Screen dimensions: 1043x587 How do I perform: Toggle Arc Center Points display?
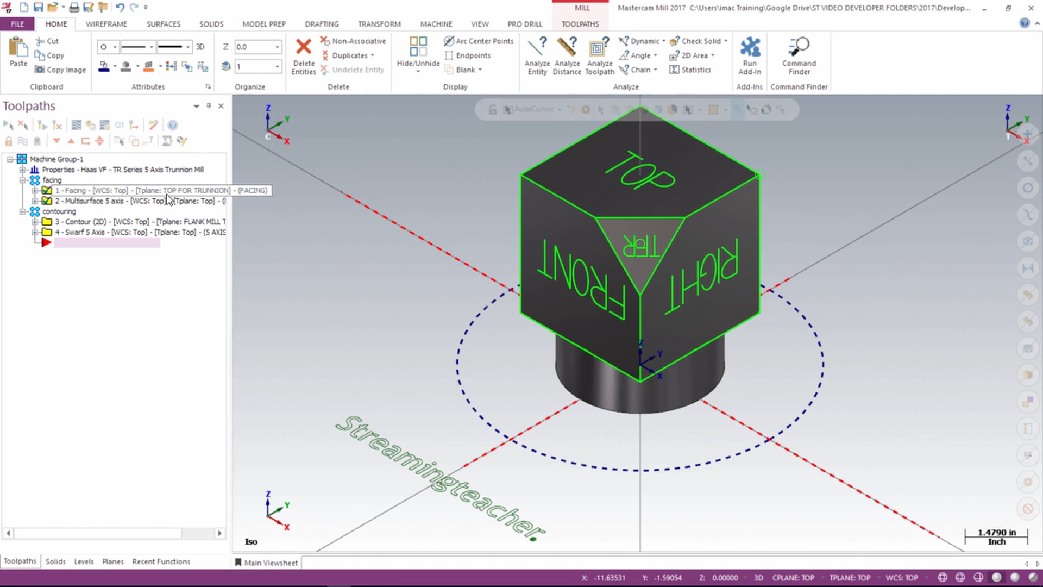(478, 41)
